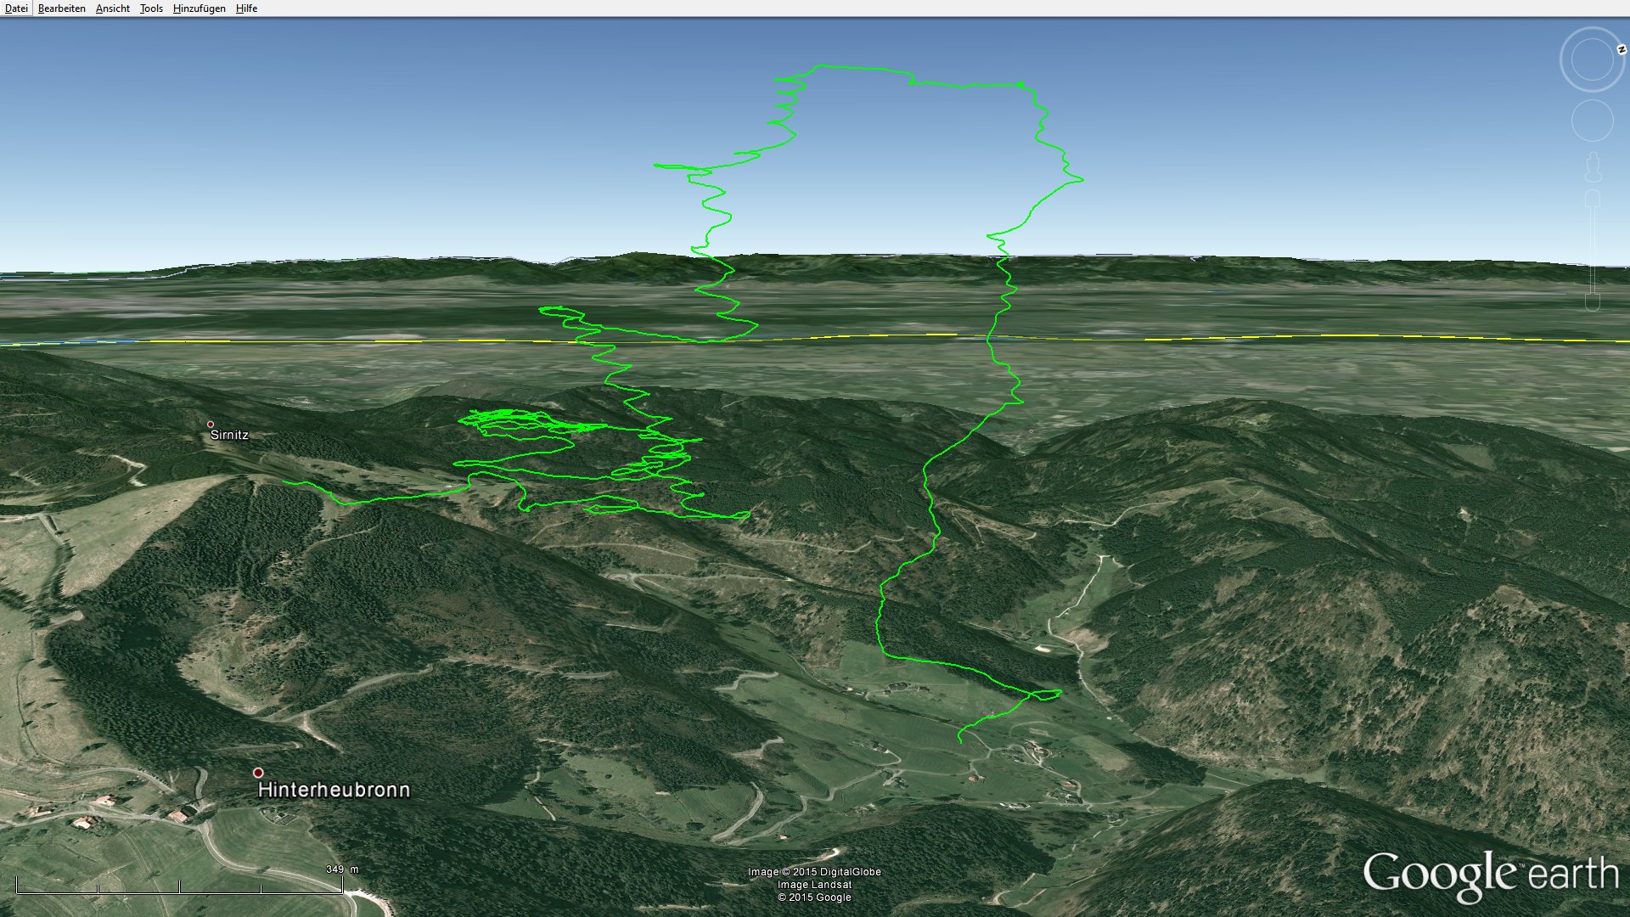Click the Street View pegman icon
Image resolution: width=1630 pixels, height=917 pixels.
click(1593, 168)
